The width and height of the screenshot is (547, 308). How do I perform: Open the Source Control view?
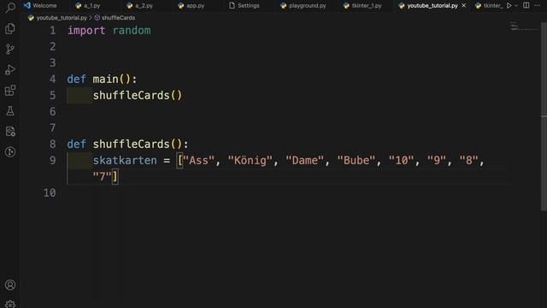pyautogui.click(x=10, y=49)
